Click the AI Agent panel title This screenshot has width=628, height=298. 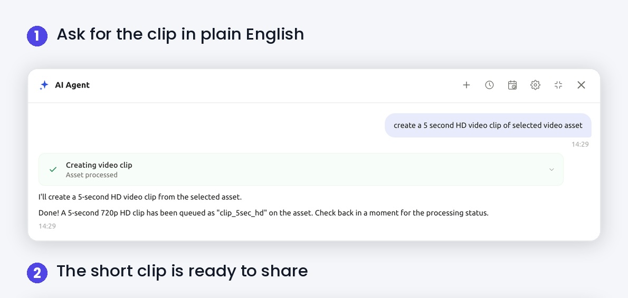[72, 85]
